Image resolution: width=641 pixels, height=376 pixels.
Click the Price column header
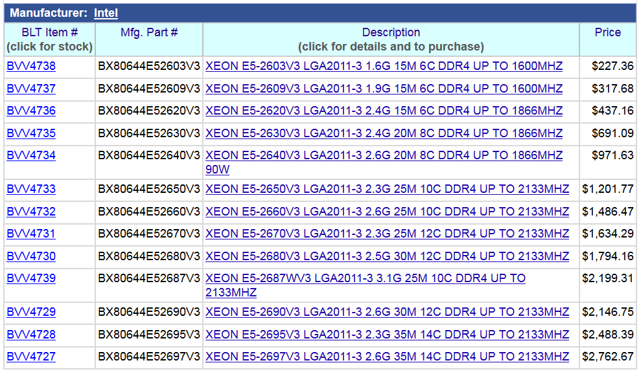coord(608,39)
